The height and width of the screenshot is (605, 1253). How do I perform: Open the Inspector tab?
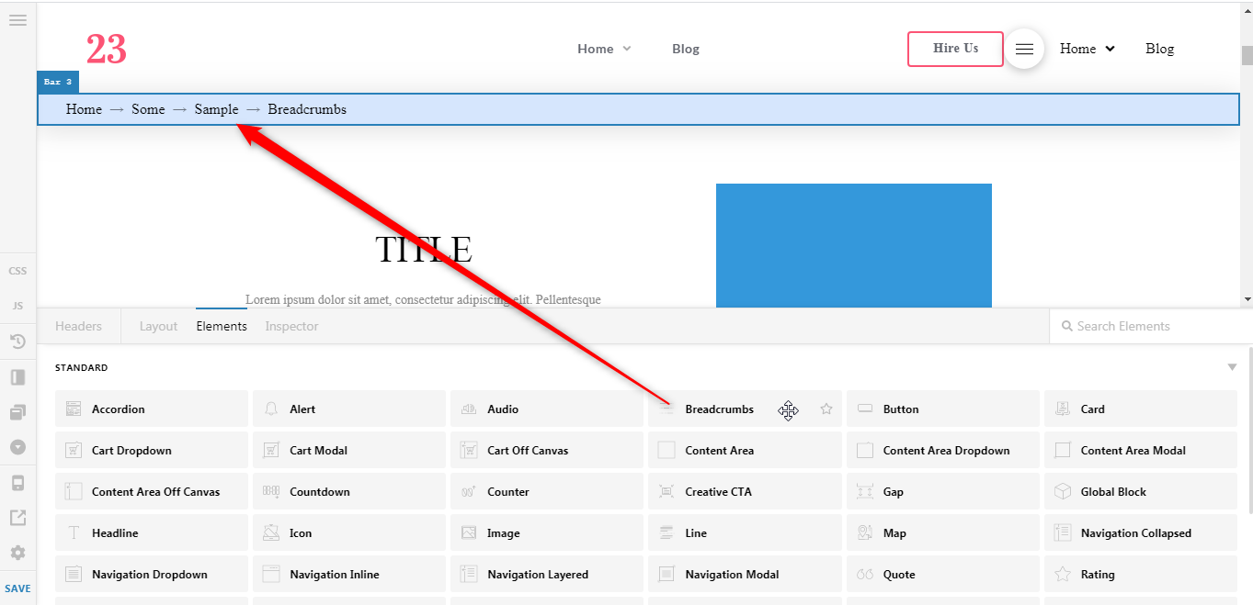click(291, 326)
